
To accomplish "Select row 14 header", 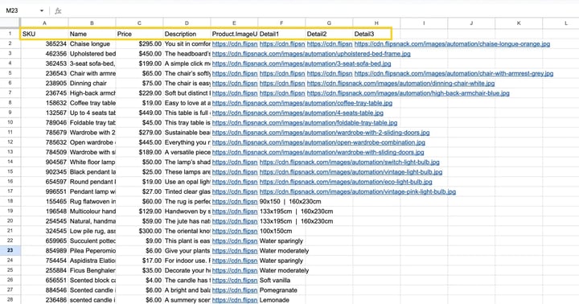I will (x=10, y=162).
